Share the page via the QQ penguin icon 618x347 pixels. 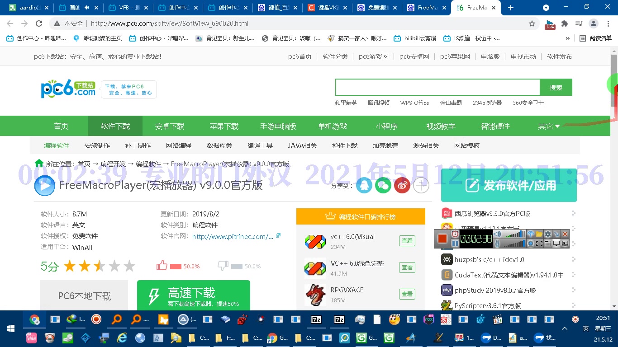[364, 185]
